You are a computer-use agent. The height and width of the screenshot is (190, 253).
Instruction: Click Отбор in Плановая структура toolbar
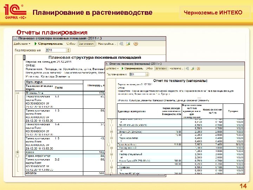pyautogui.click(x=71, y=44)
